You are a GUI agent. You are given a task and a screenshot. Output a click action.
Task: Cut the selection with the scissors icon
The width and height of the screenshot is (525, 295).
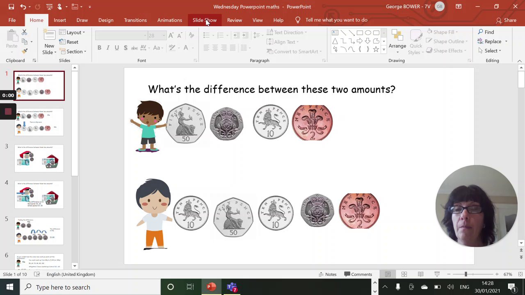click(24, 32)
